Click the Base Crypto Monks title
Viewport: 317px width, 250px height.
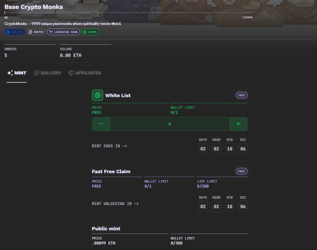tap(34, 7)
